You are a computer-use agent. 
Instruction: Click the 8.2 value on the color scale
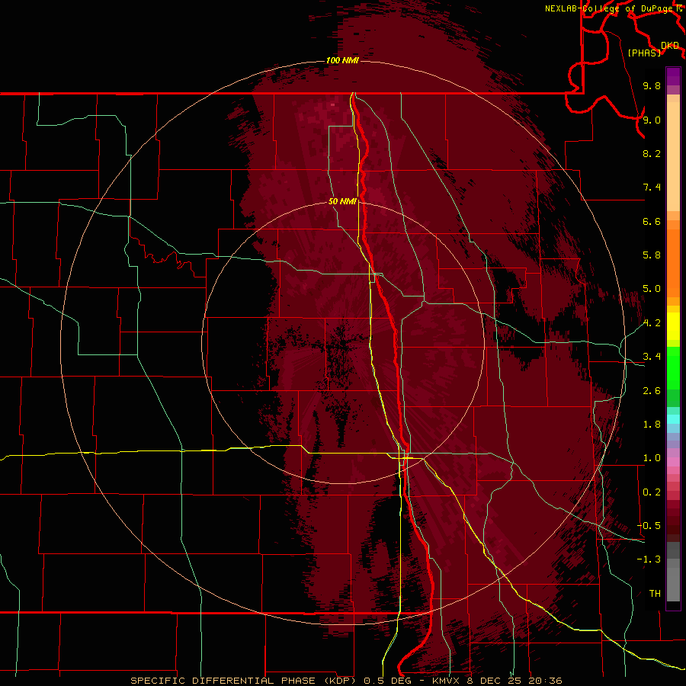pyautogui.click(x=652, y=153)
